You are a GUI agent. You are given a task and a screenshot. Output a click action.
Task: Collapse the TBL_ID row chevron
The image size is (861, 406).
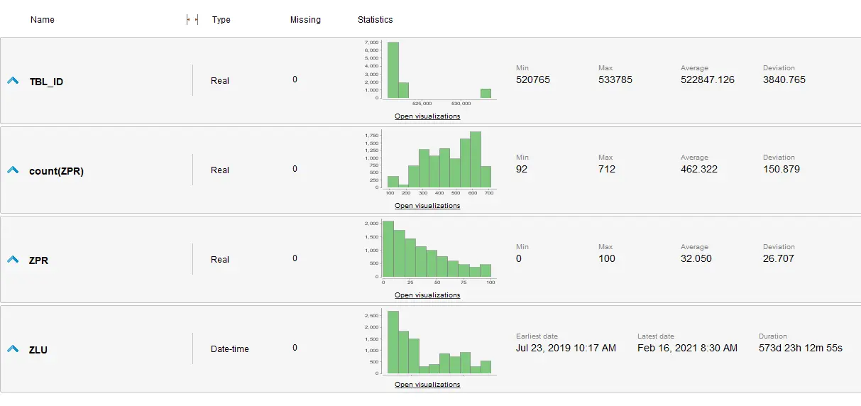[x=12, y=81]
